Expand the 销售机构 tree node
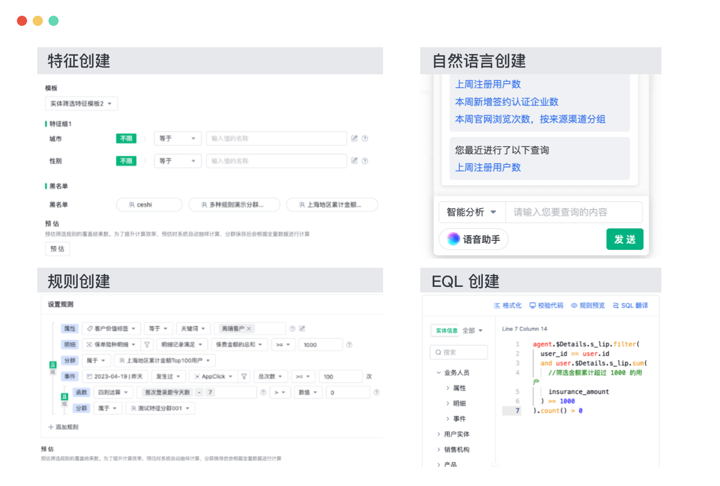Screen dimensions: 720x486 tap(439, 449)
